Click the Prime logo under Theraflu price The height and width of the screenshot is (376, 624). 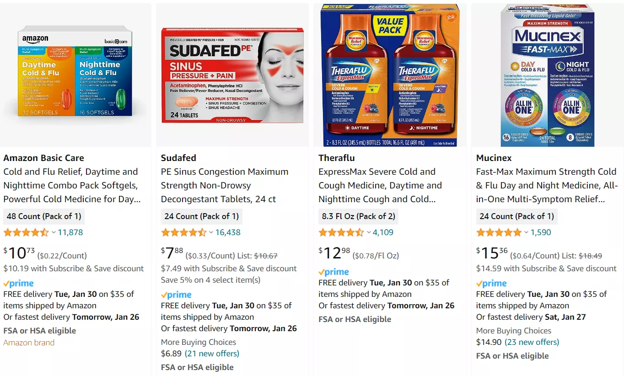[x=334, y=272]
